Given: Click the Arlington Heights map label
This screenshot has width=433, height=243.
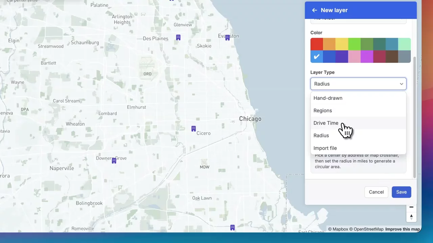Looking at the screenshot, I should [122, 19].
